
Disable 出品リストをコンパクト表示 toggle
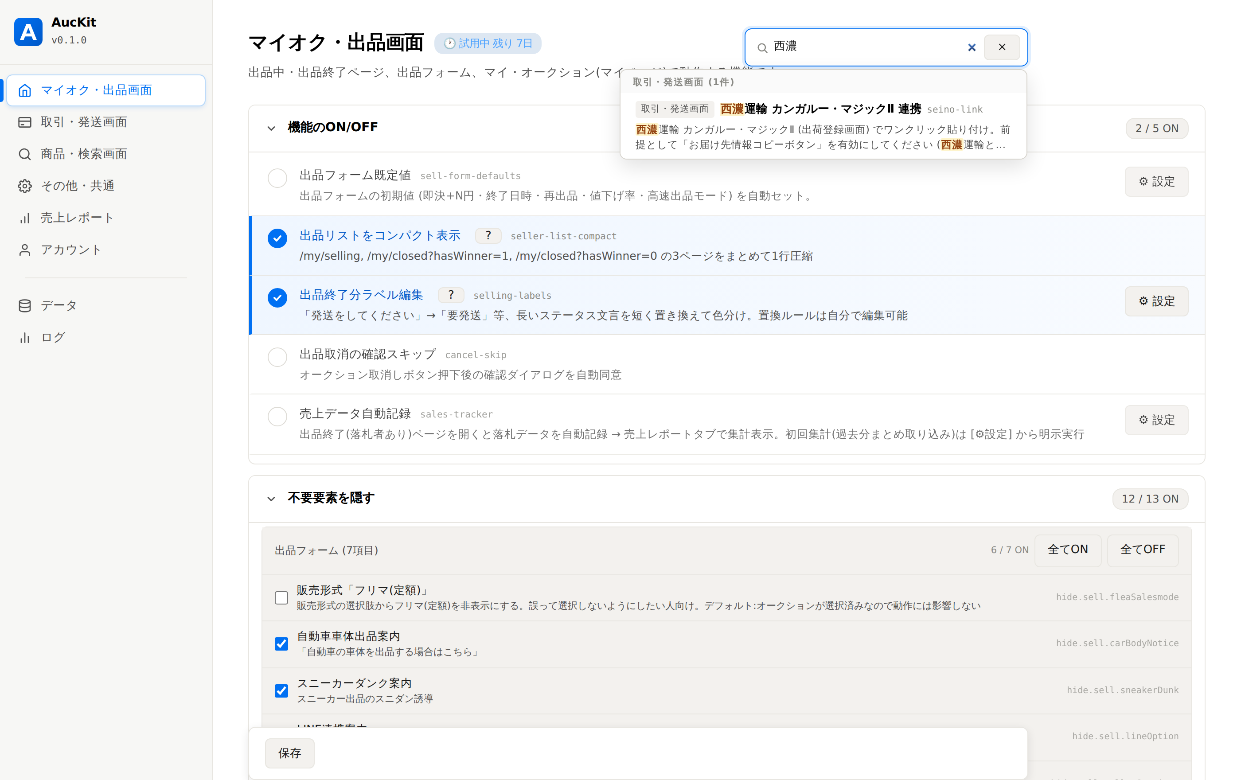277,238
